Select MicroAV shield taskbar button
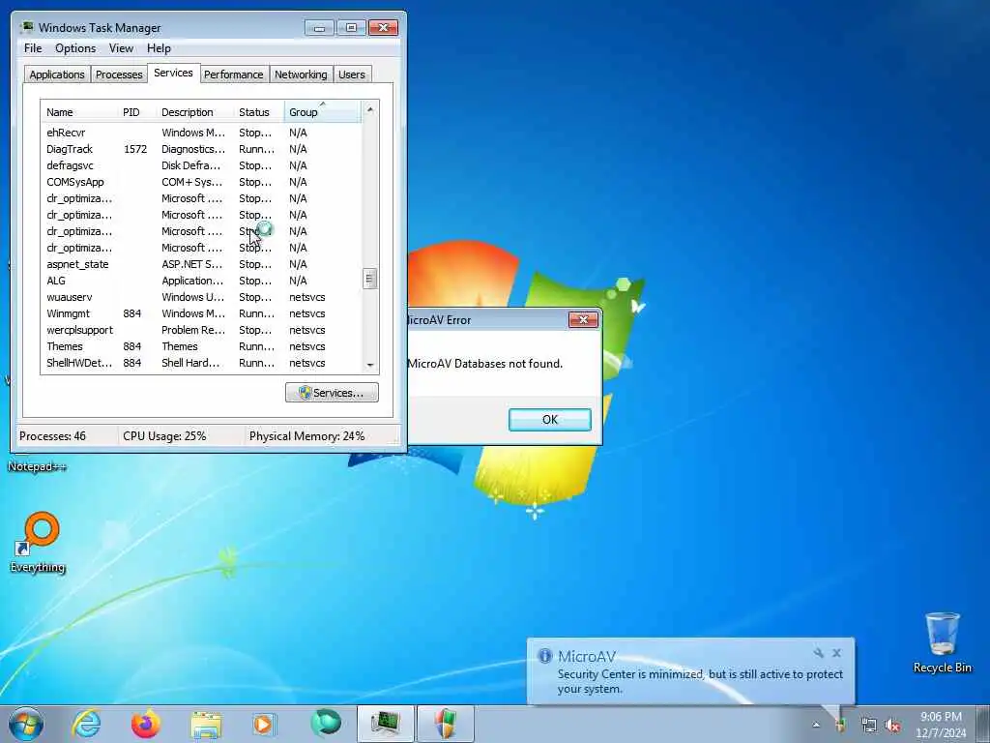This screenshot has width=990, height=743. (x=446, y=724)
